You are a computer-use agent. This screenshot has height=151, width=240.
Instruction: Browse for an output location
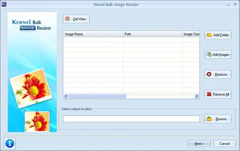pyautogui.click(x=218, y=119)
